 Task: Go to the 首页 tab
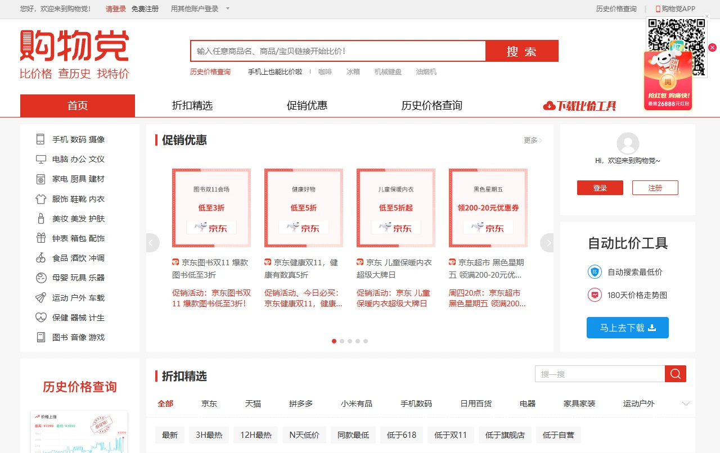pyautogui.click(x=78, y=106)
